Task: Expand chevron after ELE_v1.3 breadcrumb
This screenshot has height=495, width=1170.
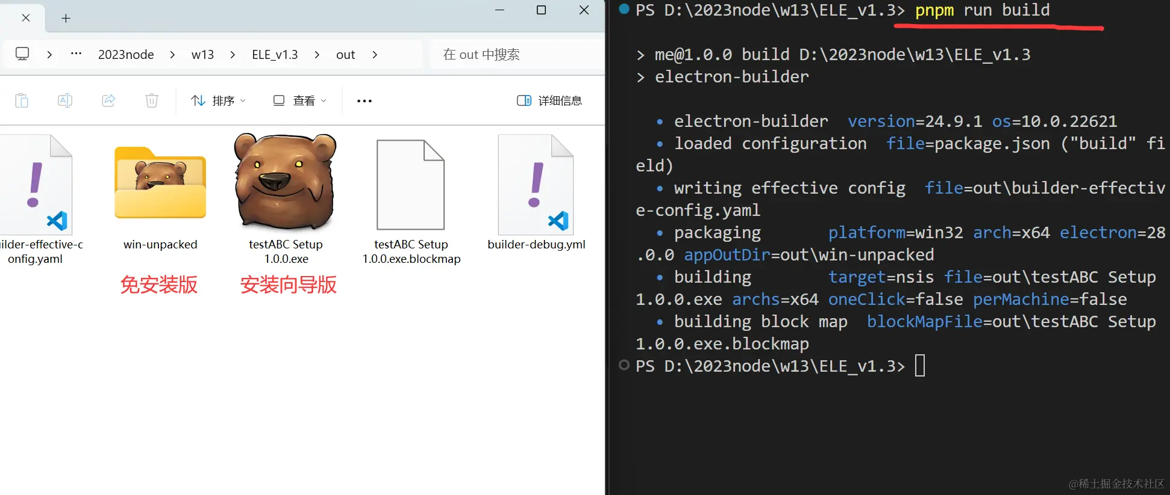Action: [317, 55]
